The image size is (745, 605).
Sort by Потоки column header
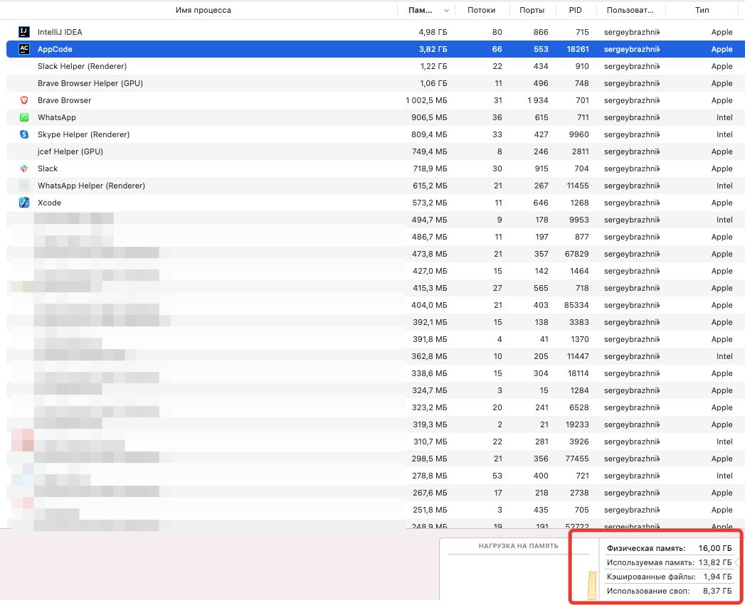point(481,10)
